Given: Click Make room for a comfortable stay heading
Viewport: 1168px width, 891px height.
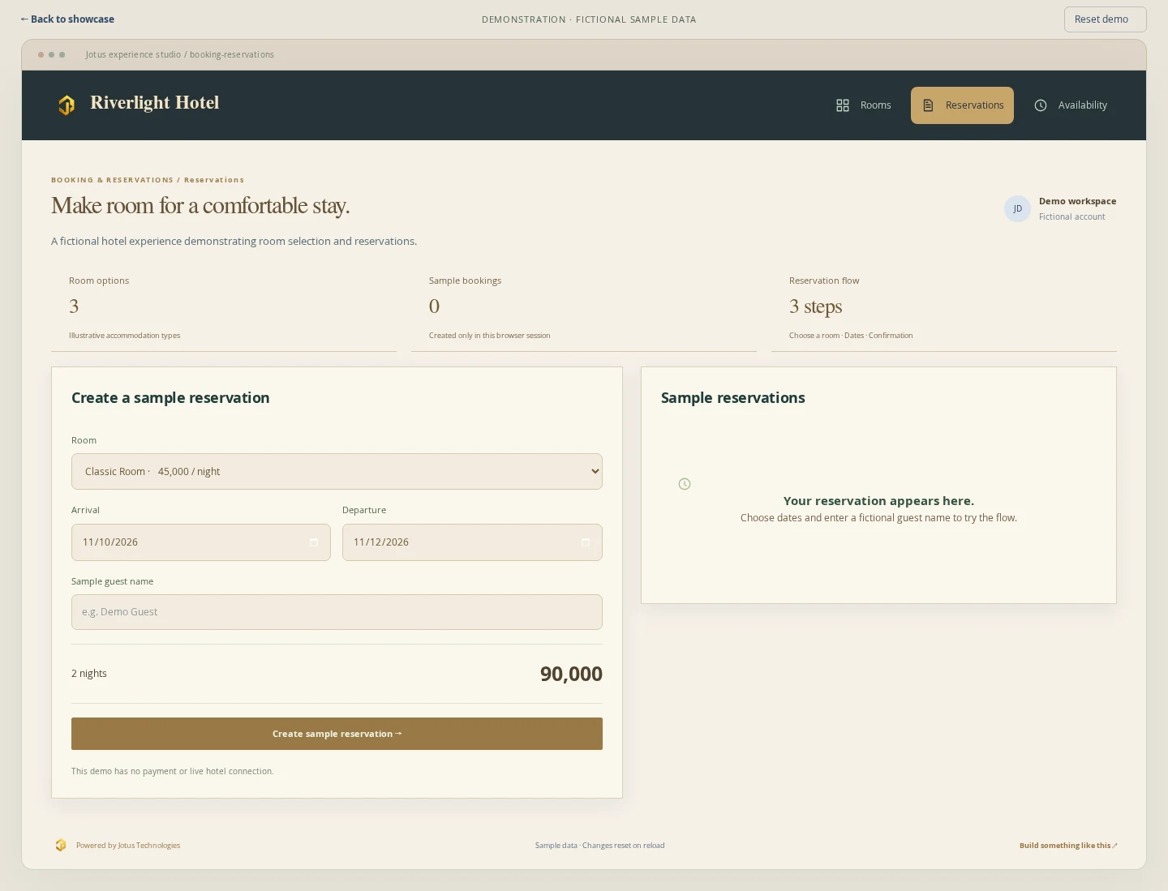Looking at the screenshot, I should tap(200, 206).
